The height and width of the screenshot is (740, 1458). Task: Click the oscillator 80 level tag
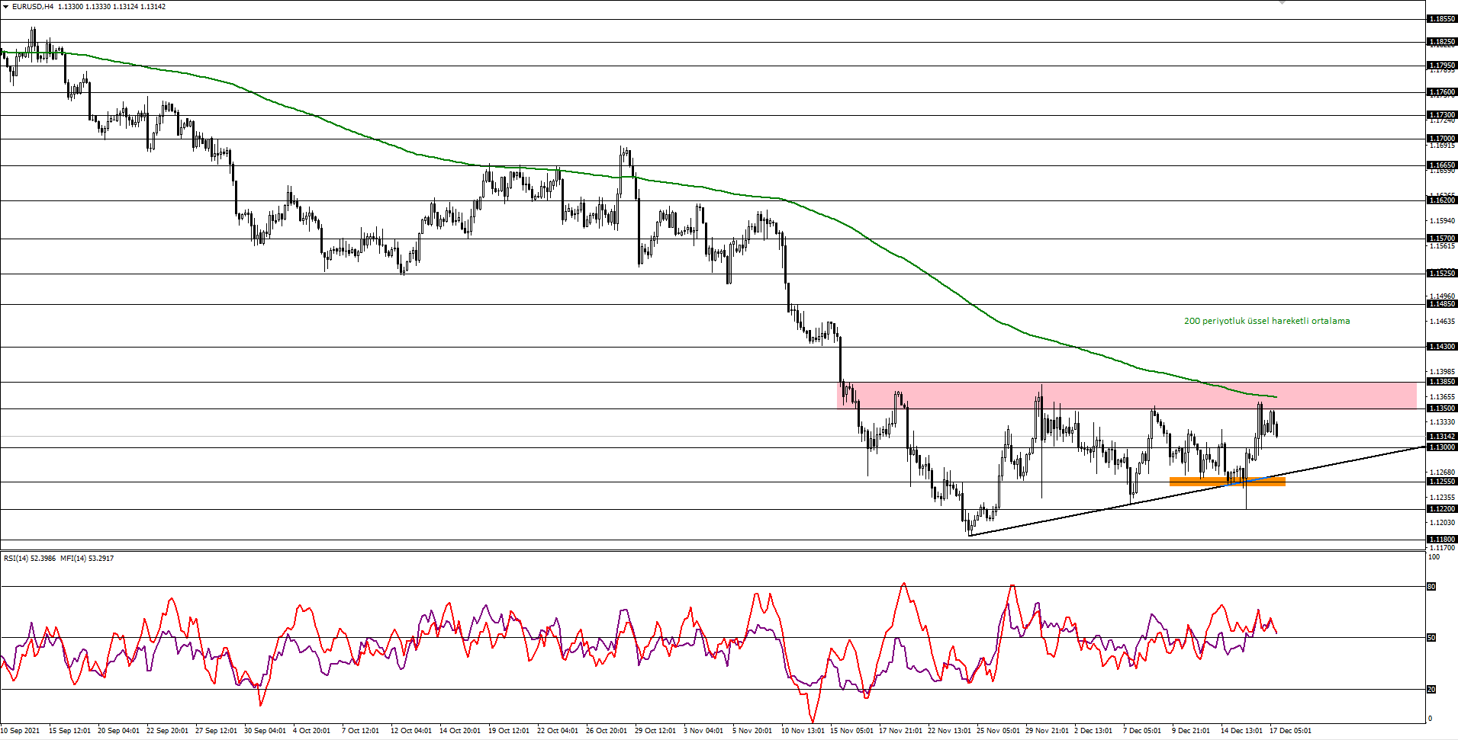[x=1432, y=587]
